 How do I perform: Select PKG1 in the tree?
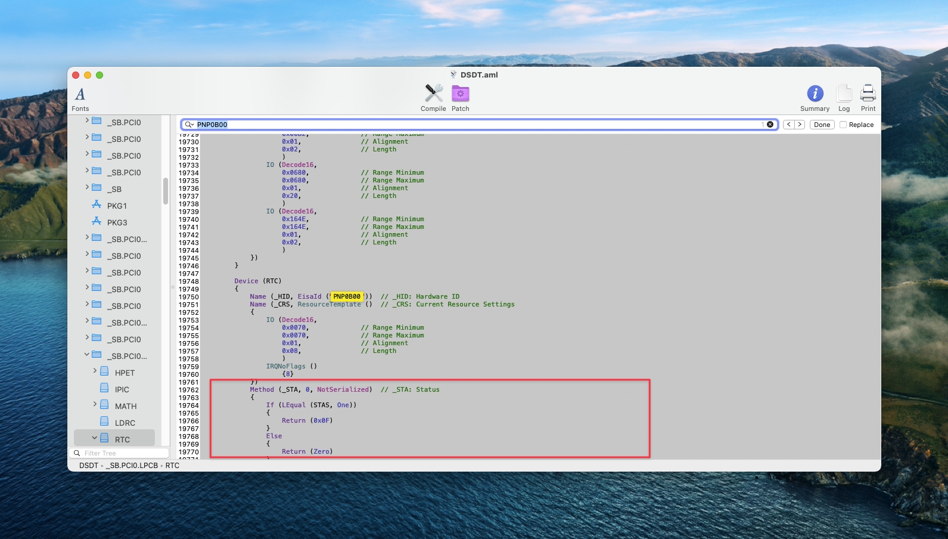point(117,206)
